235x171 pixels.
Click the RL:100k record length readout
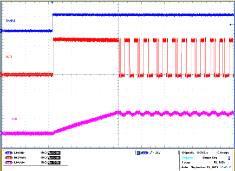tap(219, 163)
